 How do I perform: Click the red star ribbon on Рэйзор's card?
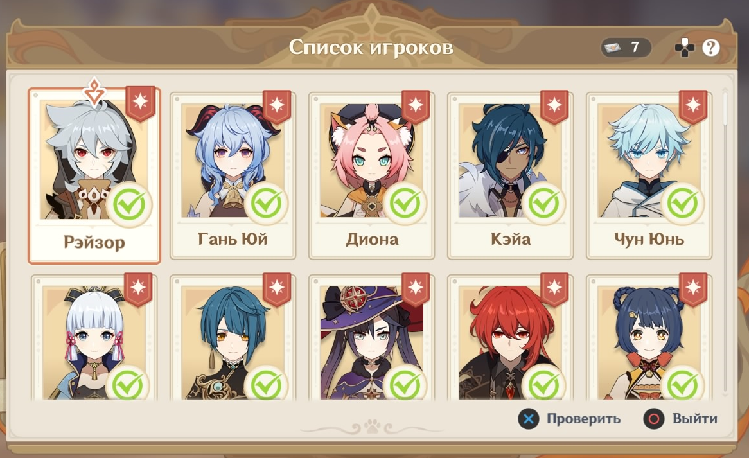coord(141,103)
